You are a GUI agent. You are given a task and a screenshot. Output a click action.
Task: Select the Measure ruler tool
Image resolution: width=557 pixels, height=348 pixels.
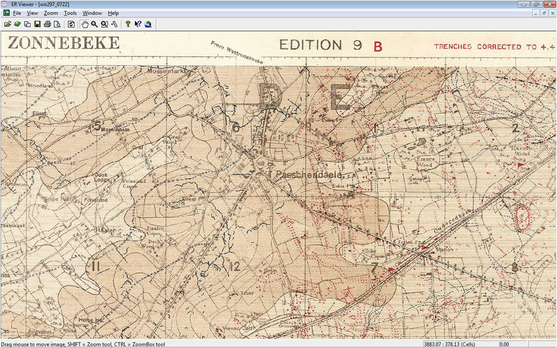(114, 24)
